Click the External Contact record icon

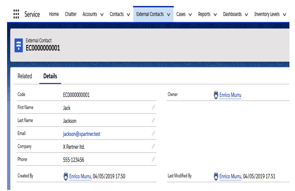coord(19,45)
